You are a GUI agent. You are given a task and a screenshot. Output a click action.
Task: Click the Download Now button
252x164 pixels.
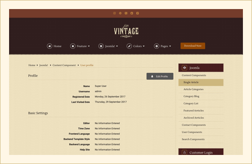(193, 46)
